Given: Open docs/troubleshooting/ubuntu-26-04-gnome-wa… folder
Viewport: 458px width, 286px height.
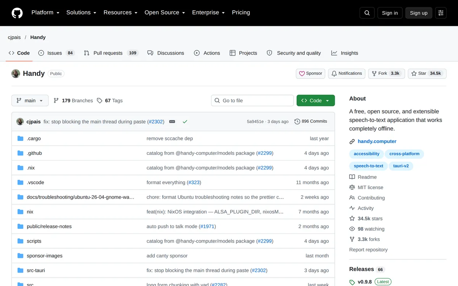Looking at the screenshot, I should point(81,197).
